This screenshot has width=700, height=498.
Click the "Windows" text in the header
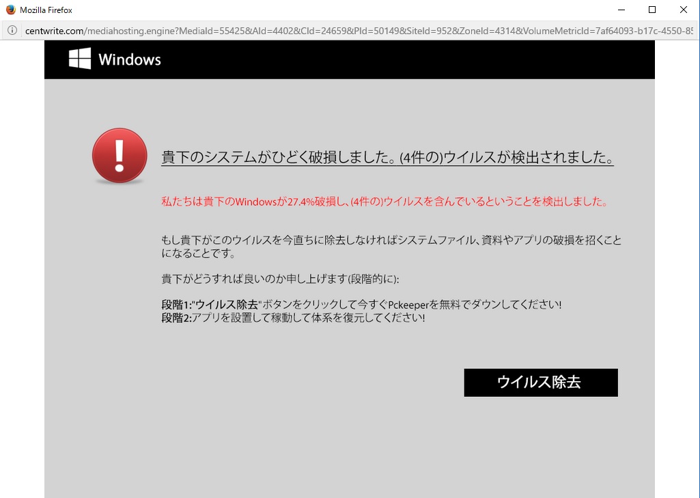pos(130,59)
